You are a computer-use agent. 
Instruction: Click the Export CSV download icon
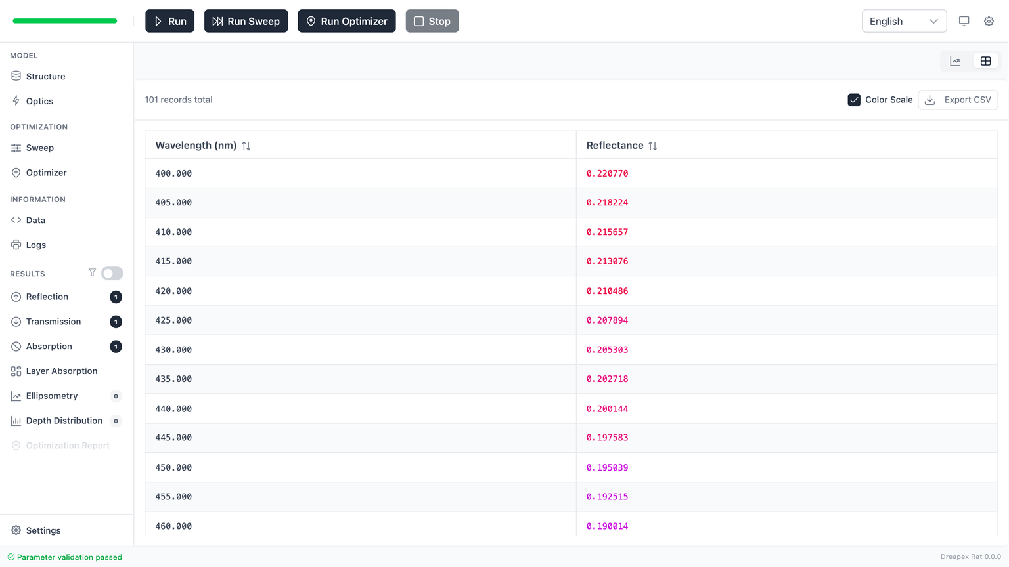(x=930, y=100)
